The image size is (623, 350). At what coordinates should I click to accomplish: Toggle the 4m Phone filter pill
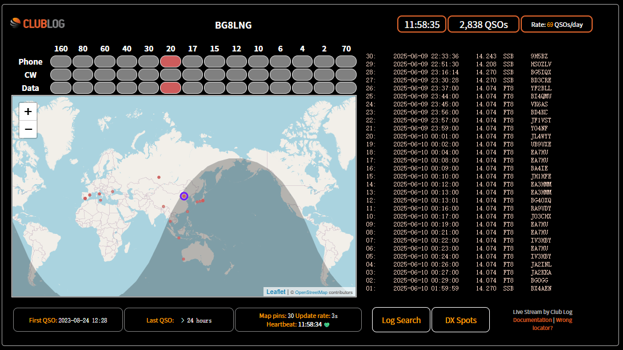[302, 62]
